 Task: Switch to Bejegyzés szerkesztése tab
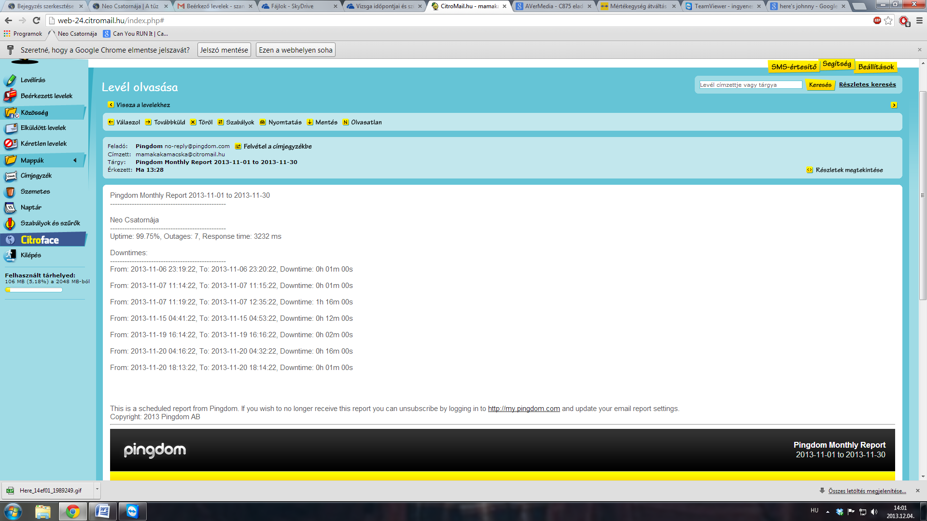coord(44,6)
